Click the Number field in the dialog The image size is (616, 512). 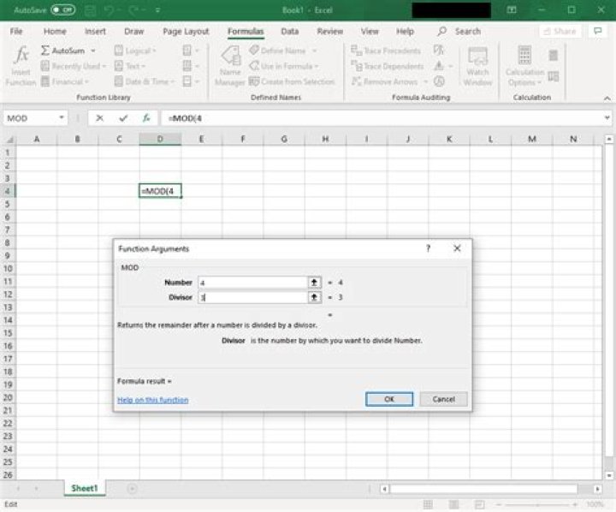click(252, 283)
